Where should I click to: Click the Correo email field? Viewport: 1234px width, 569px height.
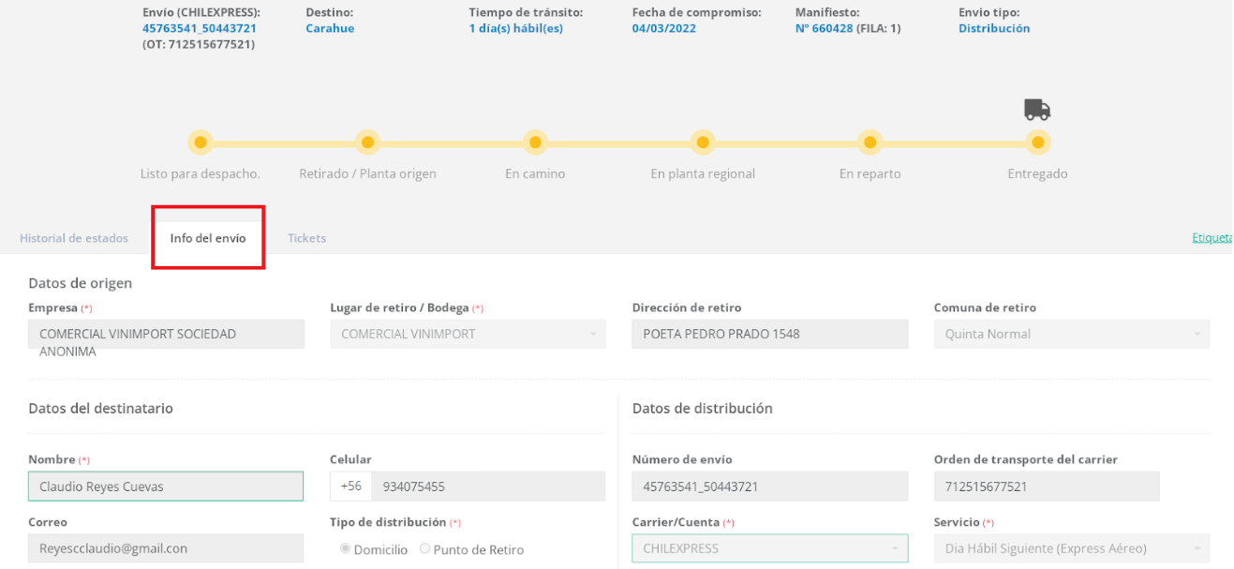tap(166, 548)
